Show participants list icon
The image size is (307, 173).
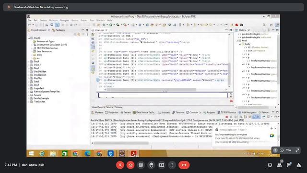click(279, 165)
